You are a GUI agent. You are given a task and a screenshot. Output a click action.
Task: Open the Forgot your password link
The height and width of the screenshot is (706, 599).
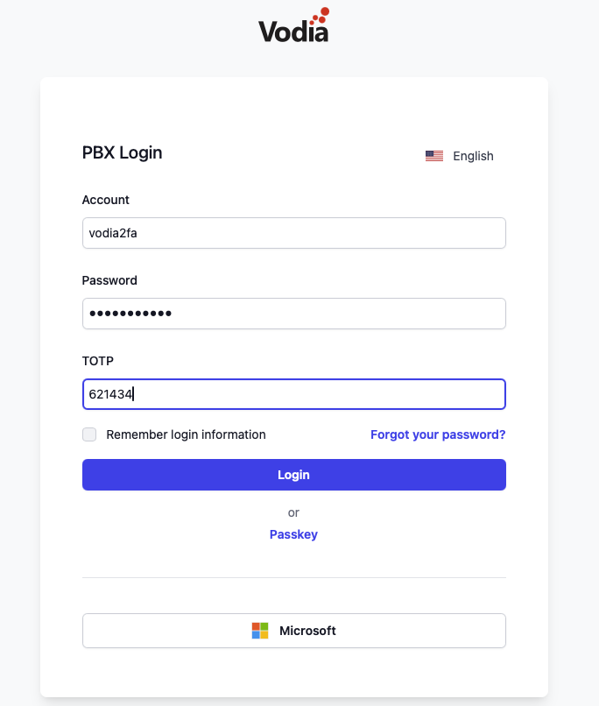pos(438,434)
